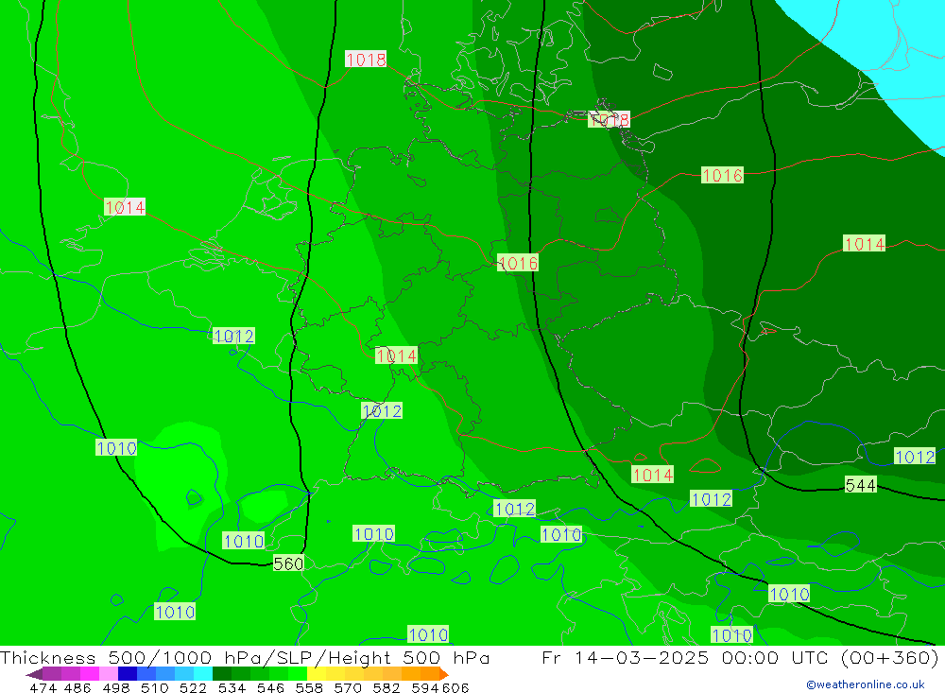The height and width of the screenshot is (693, 945).
Task: Click the legend value 486
Action: click(77, 688)
